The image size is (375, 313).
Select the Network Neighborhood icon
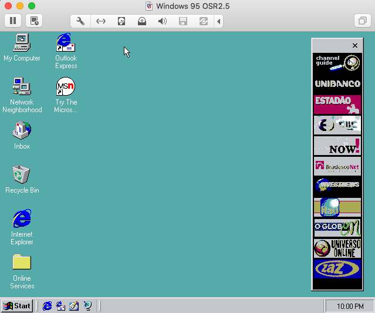(x=22, y=87)
